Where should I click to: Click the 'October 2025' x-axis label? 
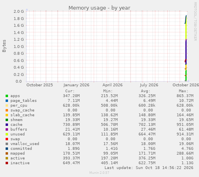[x=40, y=85]
